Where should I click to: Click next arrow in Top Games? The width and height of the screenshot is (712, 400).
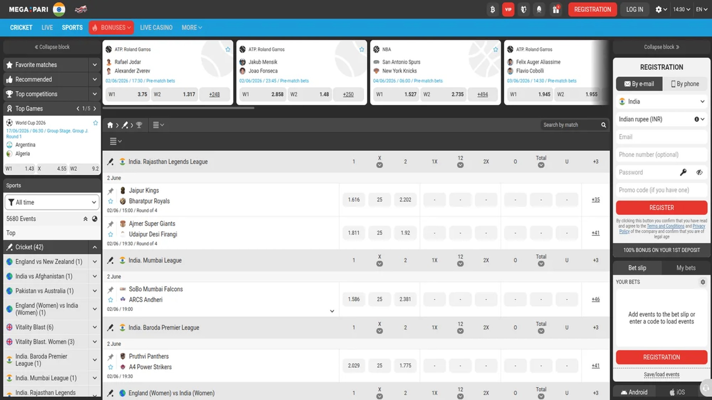point(95,108)
